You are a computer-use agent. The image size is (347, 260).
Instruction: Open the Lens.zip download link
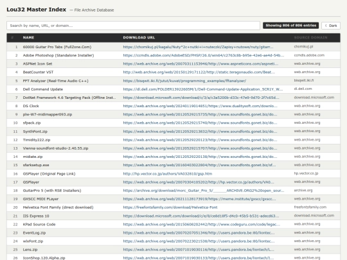pos(199,250)
